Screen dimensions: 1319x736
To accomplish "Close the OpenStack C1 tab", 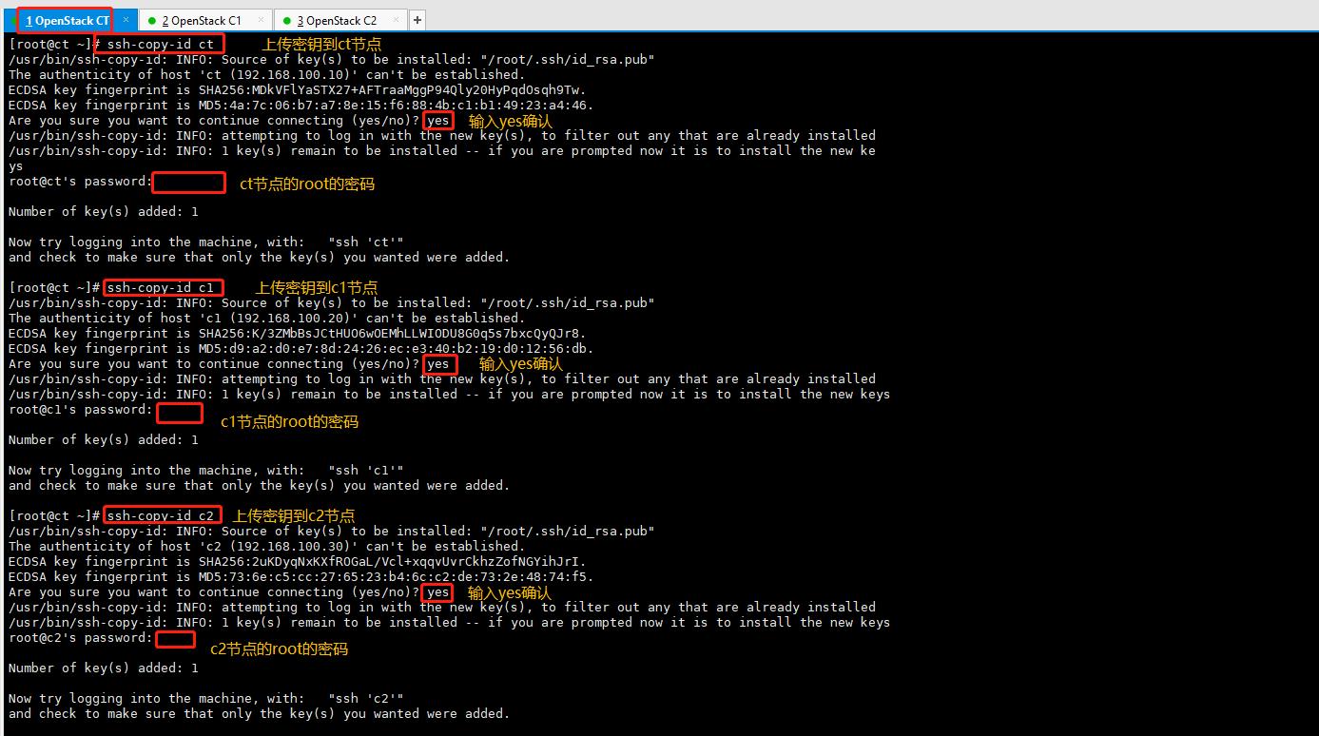I will pos(261,20).
